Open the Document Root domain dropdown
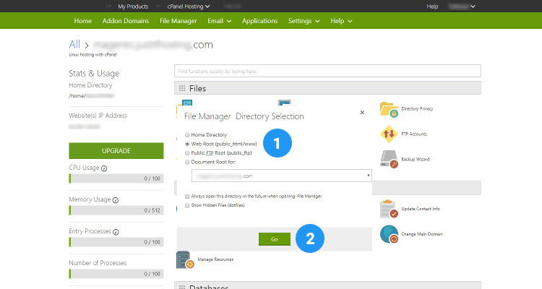542x289 pixels. 282,176
